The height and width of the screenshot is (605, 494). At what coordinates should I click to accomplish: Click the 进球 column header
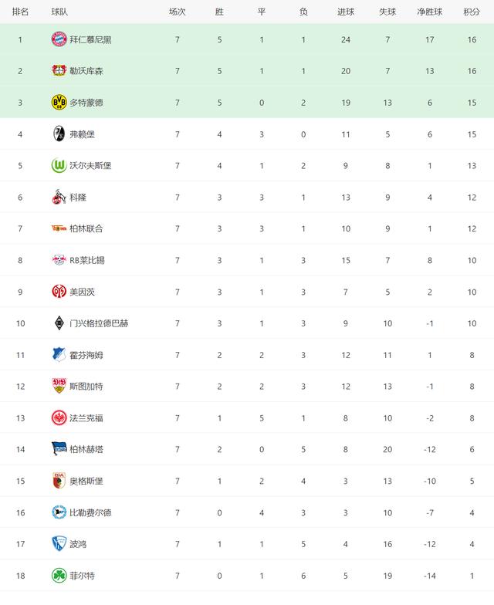click(346, 12)
